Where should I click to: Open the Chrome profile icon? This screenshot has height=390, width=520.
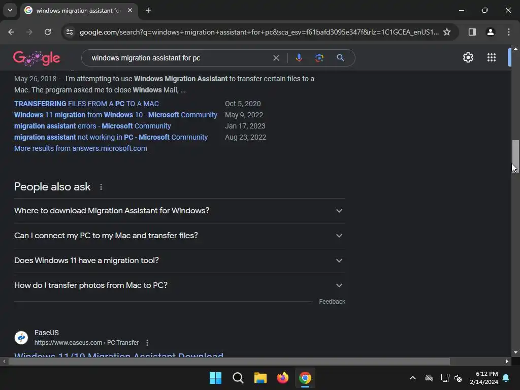[x=491, y=32]
